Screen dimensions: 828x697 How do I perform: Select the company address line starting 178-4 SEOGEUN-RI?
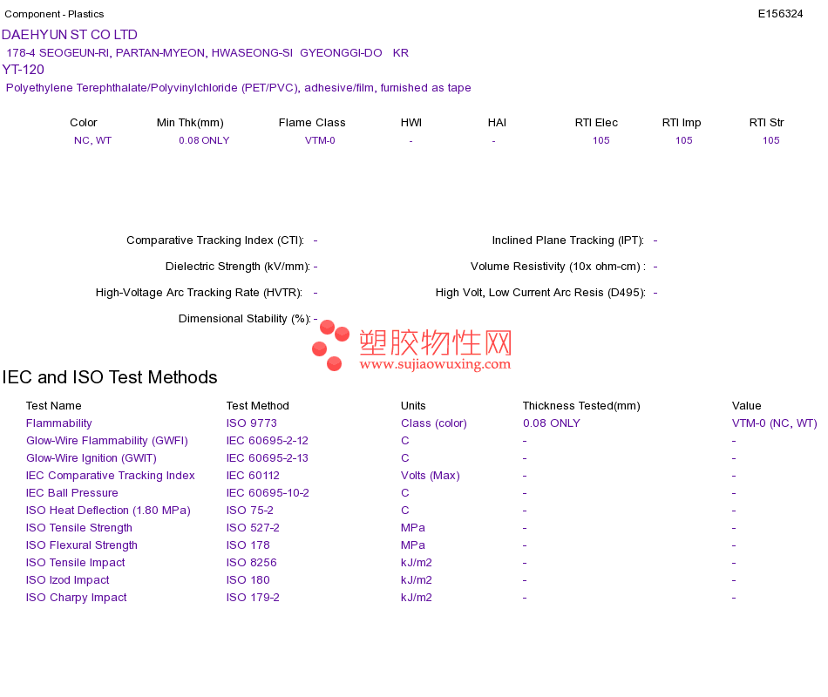[x=207, y=53]
